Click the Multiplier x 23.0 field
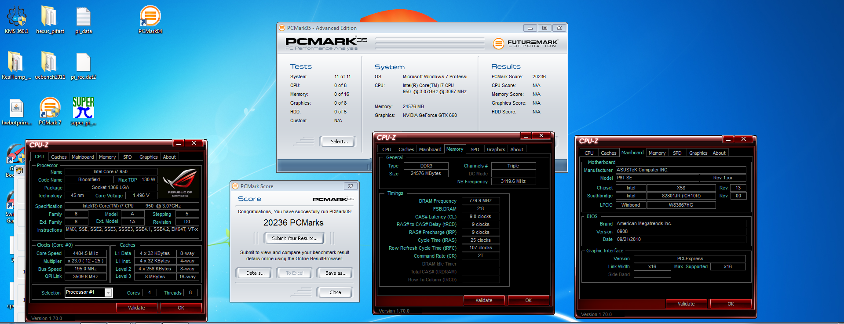Image resolution: width=844 pixels, height=324 pixels. coord(86,261)
